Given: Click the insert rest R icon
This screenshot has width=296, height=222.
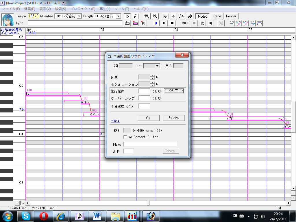Looking at the screenshot, I should tap(143, 23).
